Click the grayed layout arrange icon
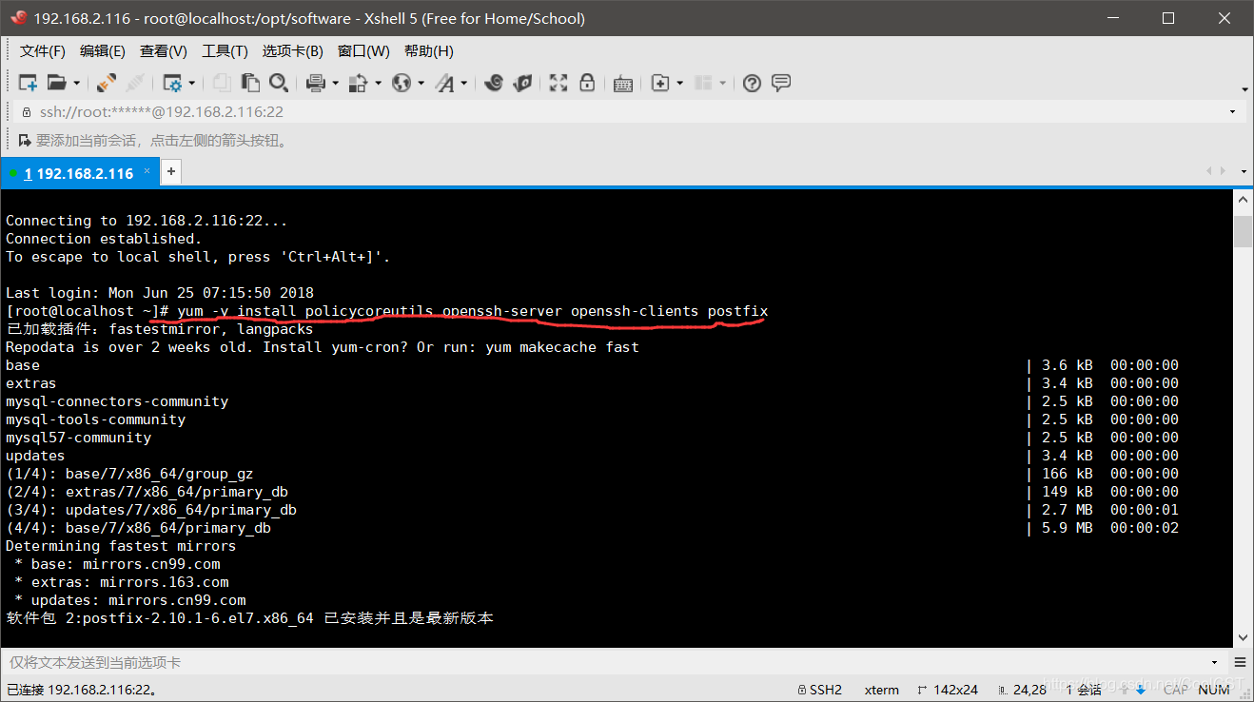1254x702 pixels. click(704, 84)
